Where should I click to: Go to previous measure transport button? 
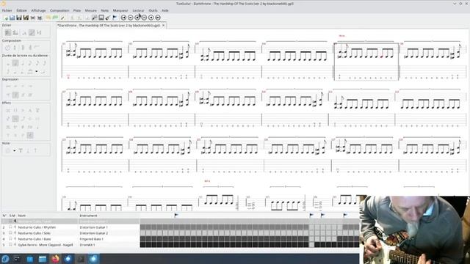point(130,18)
